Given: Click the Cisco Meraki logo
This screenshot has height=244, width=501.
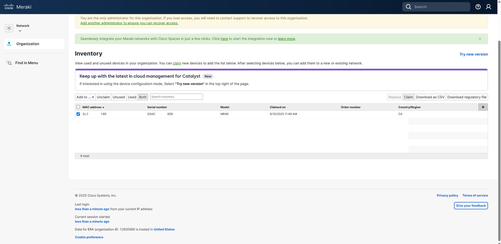Looking at the screenshot, I should (x=17, y=7).
